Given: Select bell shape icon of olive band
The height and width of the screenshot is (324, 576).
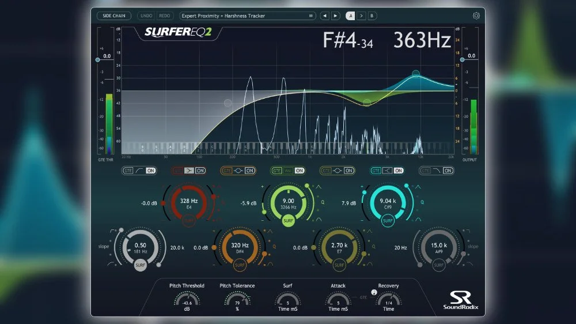Looking at the screenshot, I should pos(338,171).
